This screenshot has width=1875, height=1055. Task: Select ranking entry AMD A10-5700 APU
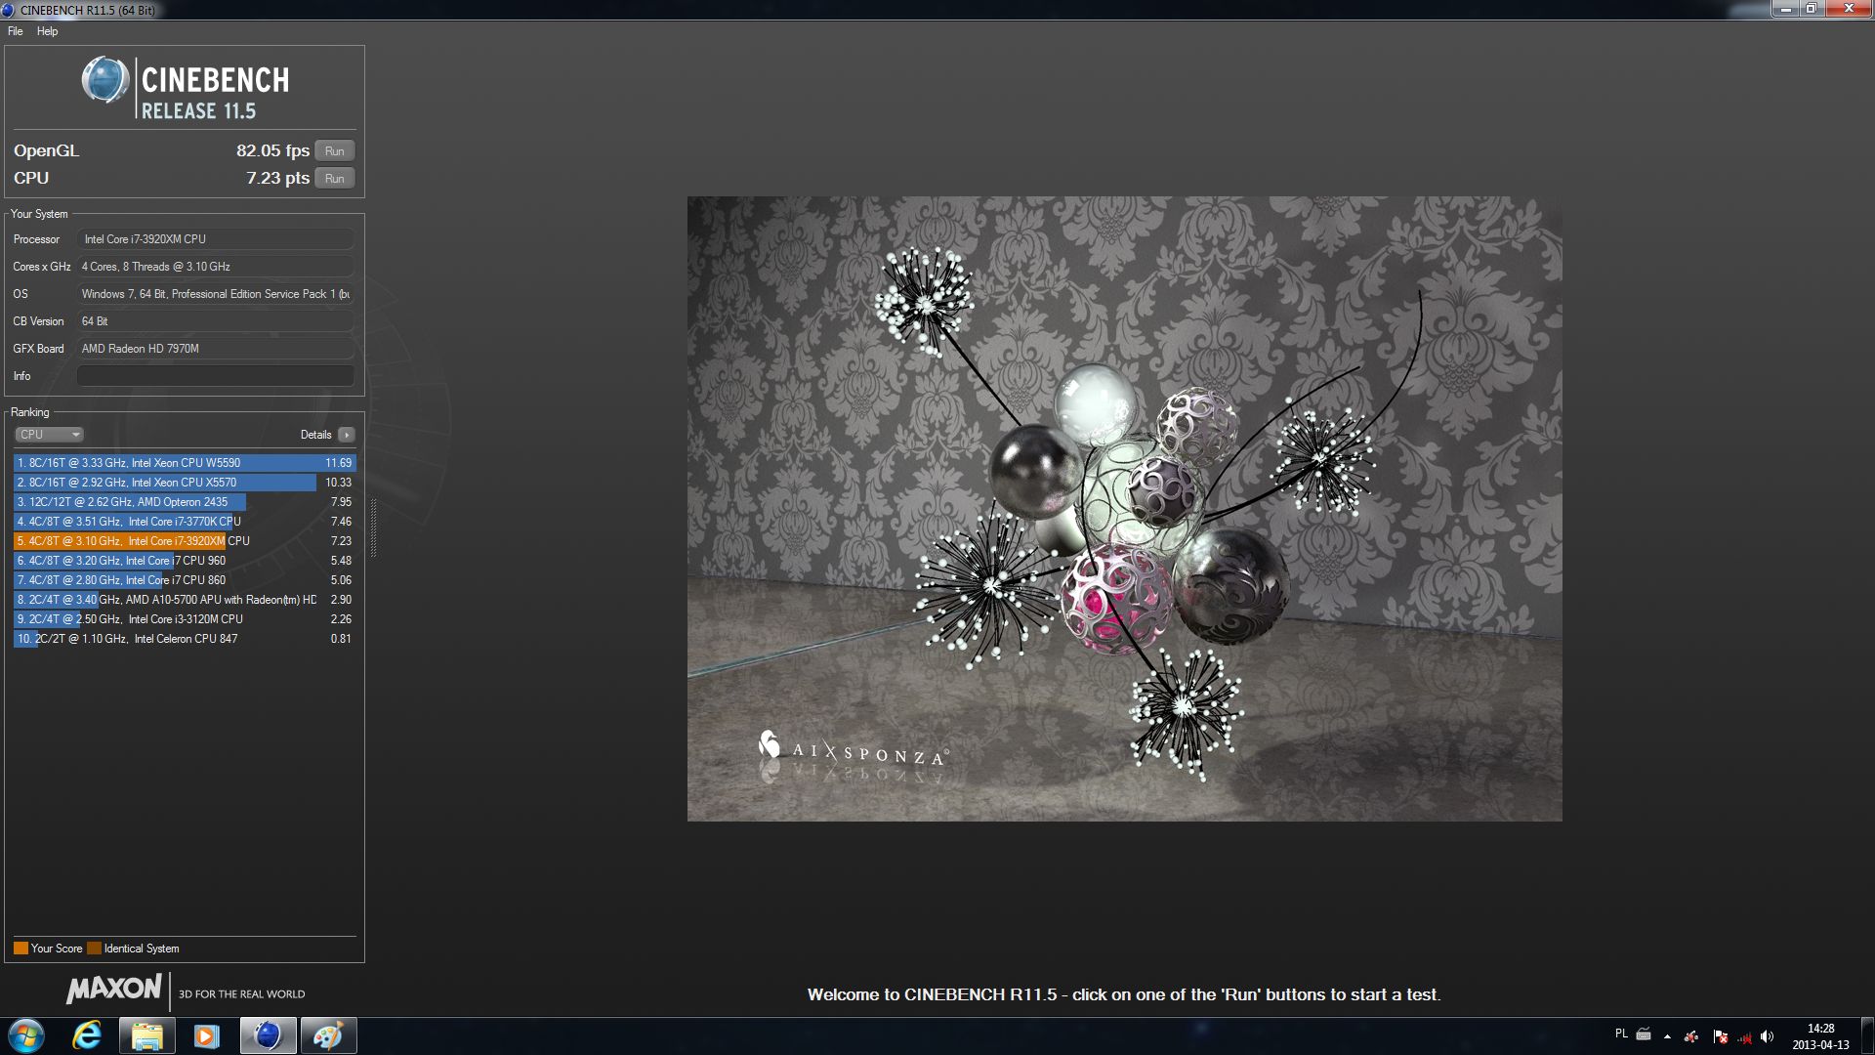(185, 600)
